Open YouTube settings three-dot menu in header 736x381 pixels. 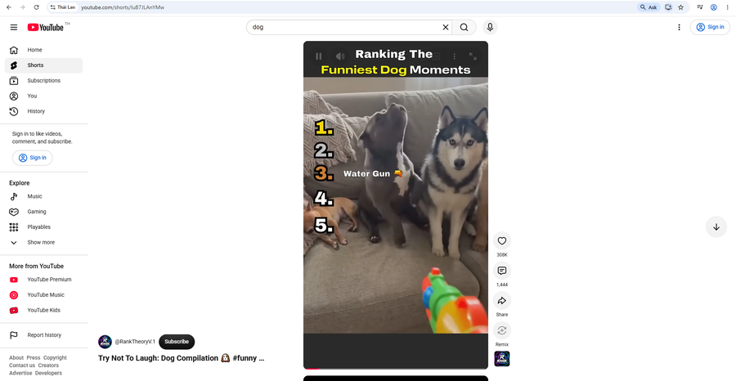679,27
